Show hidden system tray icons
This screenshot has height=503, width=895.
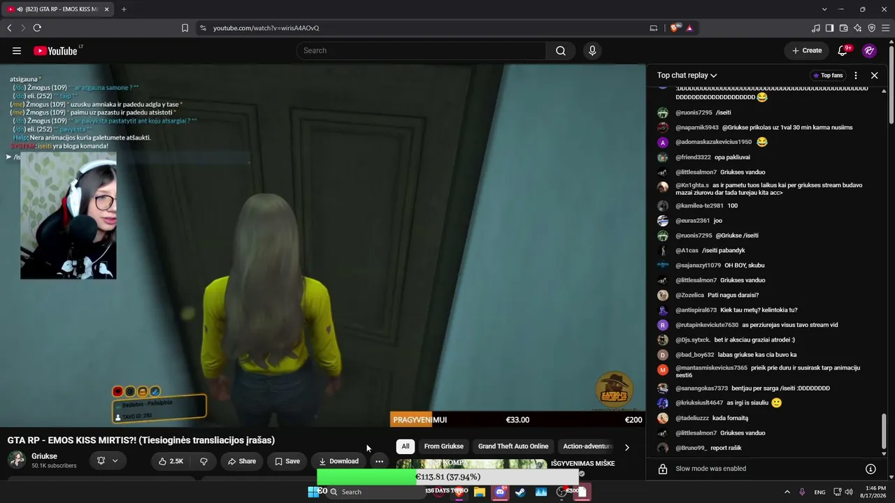pos(787,492)
